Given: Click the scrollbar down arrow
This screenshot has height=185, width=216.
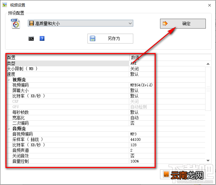Looking at the screenshot, I should pyautogui.click(x=208, y=161).
